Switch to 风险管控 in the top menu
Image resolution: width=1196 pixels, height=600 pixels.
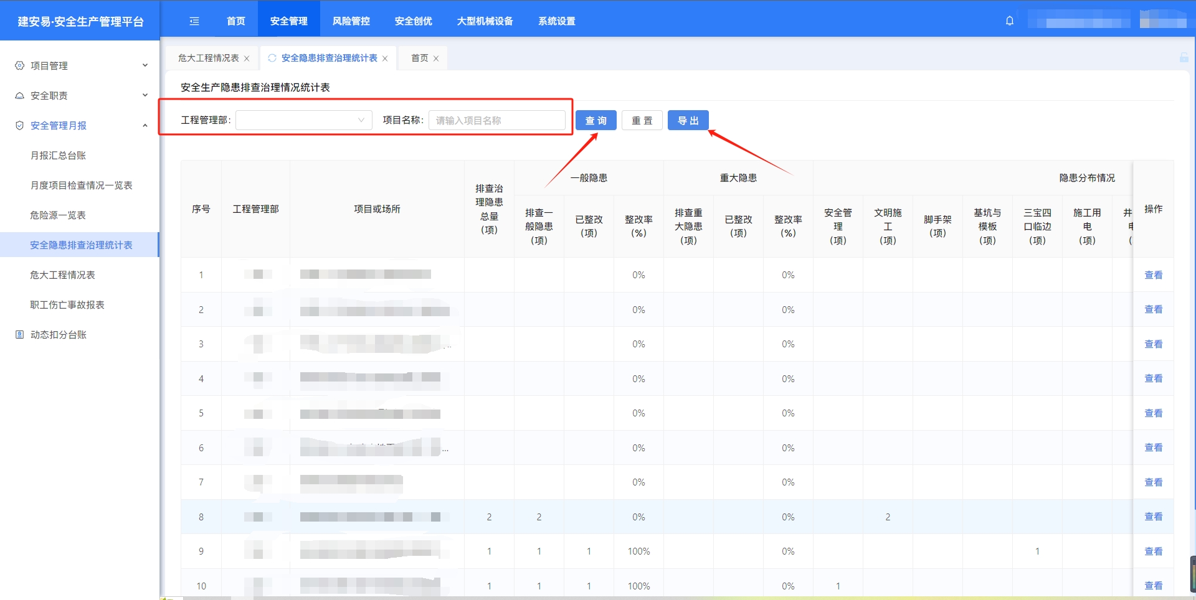(351, 21)
